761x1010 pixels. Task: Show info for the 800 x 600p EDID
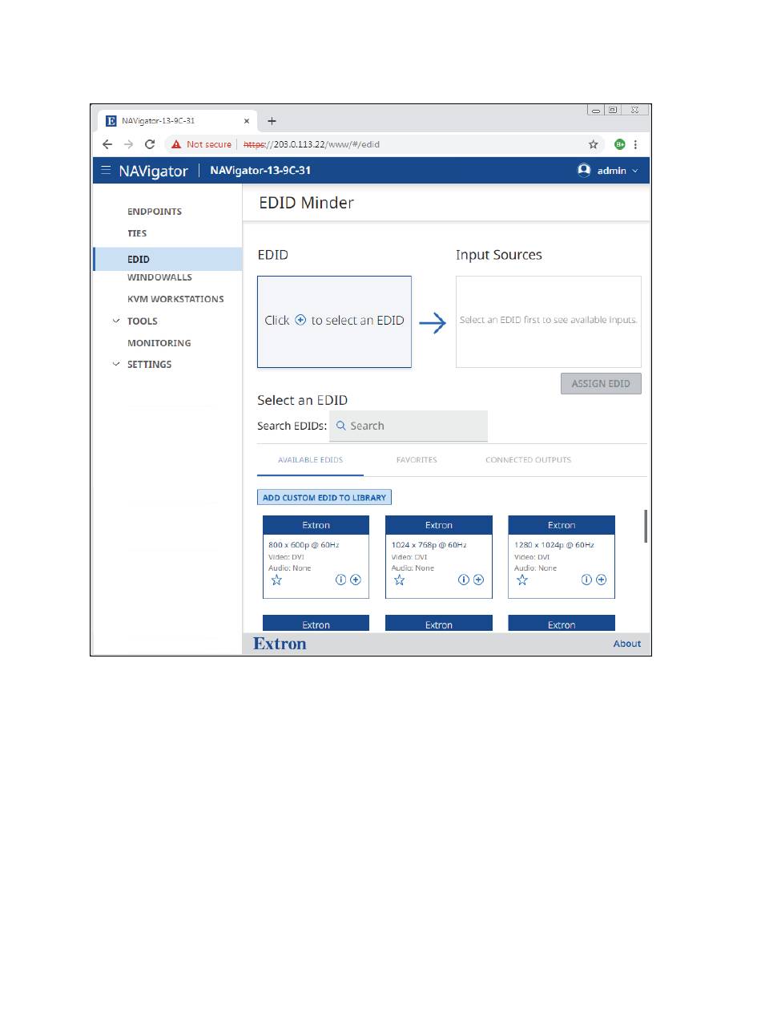[x=340, y=580]
